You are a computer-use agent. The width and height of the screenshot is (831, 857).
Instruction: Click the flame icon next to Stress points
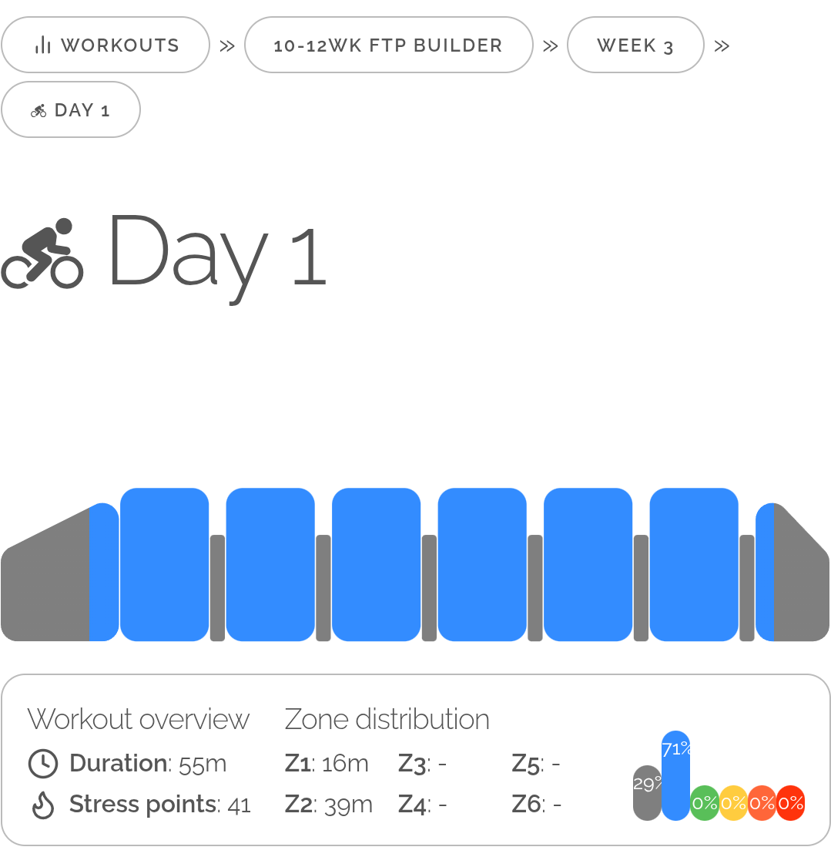[x=43, y=805]
